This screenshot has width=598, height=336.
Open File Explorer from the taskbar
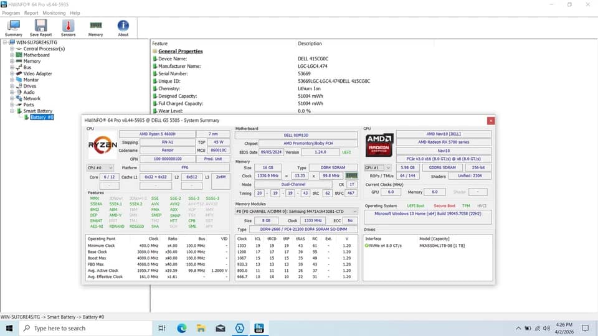pyautogui.click(x=201, y=328)
